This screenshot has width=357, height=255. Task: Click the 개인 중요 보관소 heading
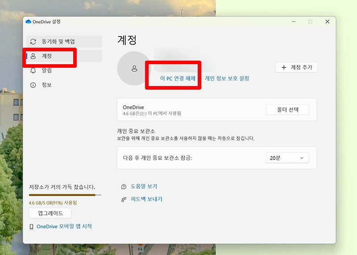click(136, 131)
